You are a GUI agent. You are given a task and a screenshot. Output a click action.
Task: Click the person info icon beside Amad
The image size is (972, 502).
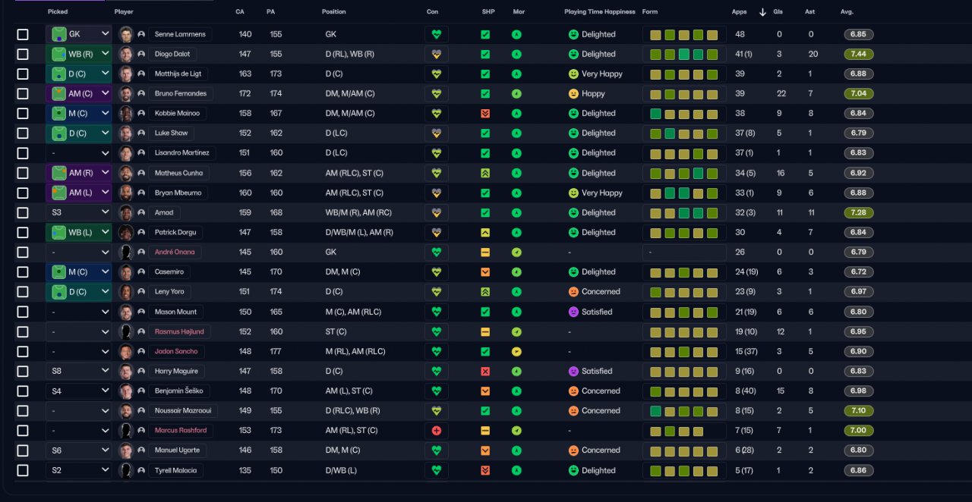coord(141,212)
